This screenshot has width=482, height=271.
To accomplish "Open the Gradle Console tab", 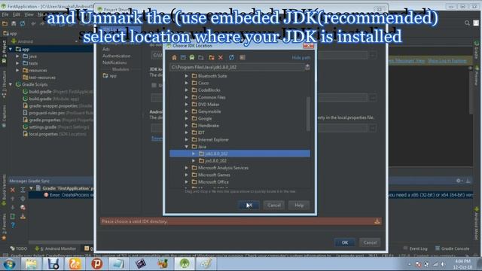I will coord(452,248).
